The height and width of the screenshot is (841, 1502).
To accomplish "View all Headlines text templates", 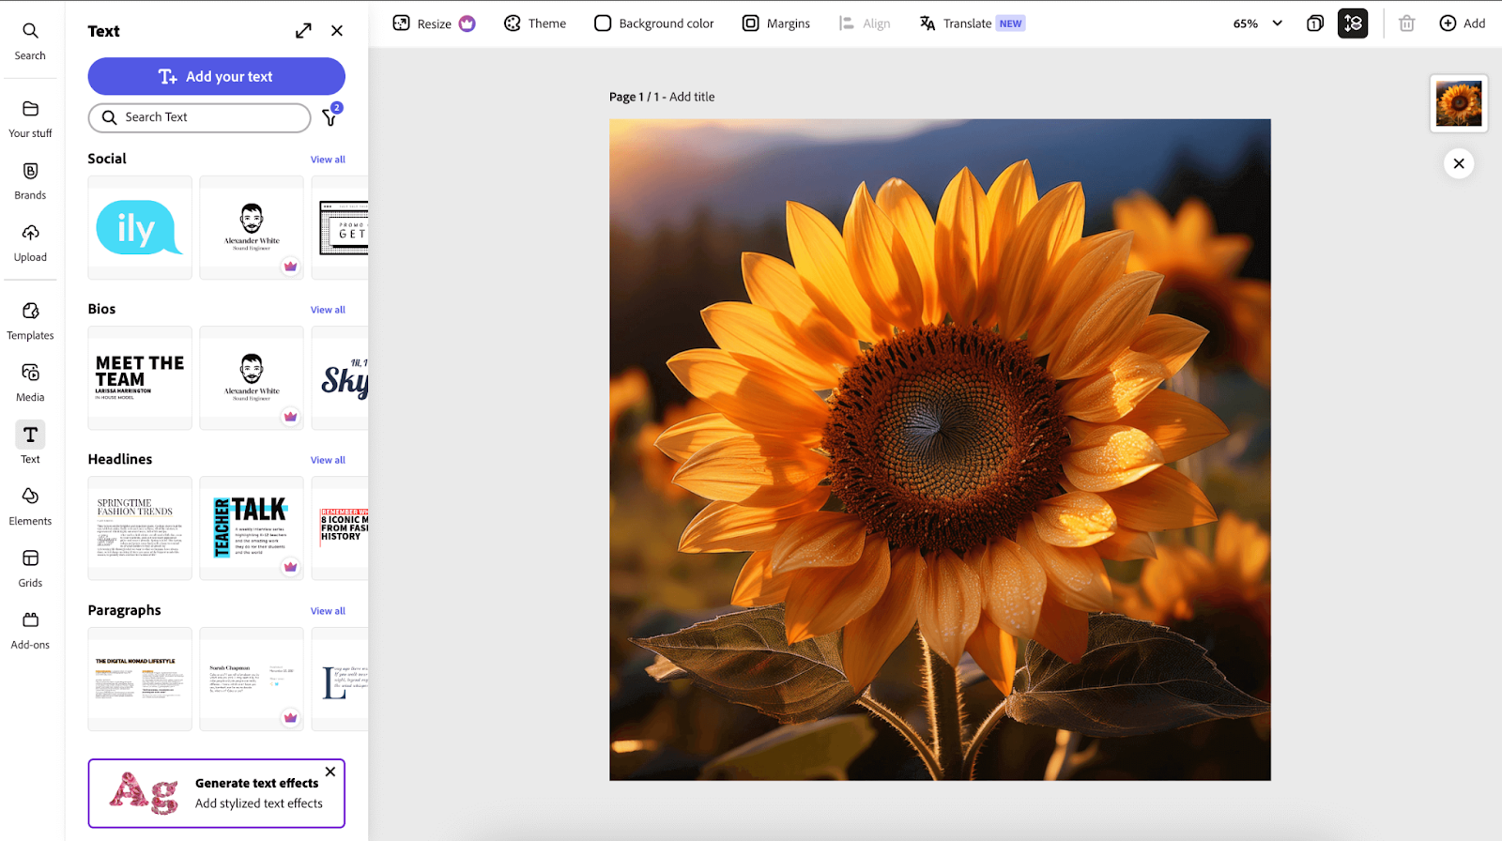I will [x=328, y=460].
